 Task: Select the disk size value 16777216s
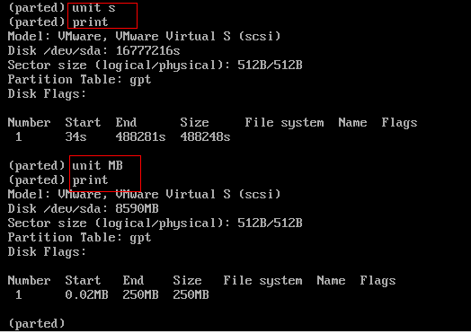(x=147, y=50)
